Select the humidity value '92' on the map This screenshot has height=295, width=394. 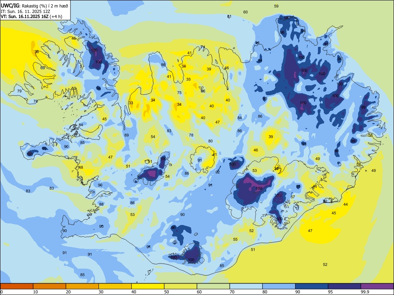217,172
